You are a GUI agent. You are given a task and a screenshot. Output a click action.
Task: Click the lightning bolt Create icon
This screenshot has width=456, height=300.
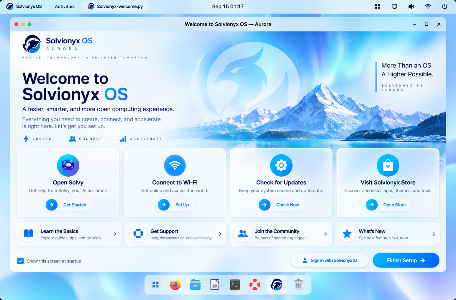[26, 139]
